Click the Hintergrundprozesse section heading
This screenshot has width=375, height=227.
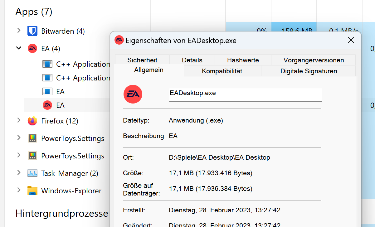tap(62, 213)
